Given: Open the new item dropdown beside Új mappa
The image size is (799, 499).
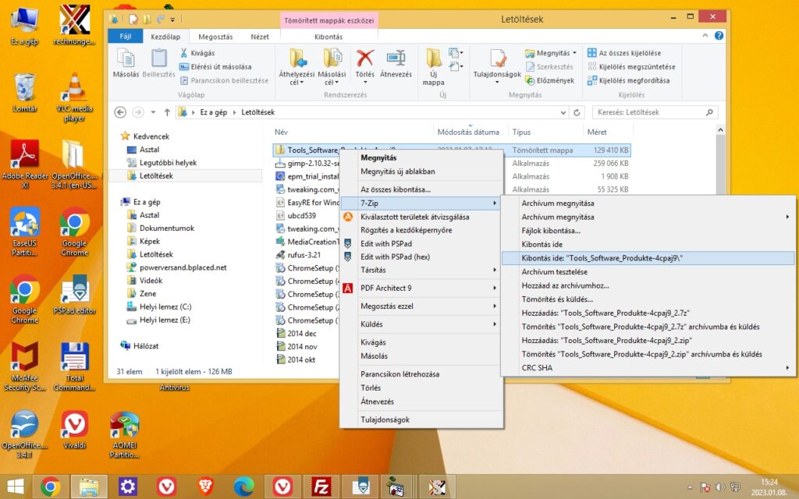Looking at the screenshot, I should click(x=456, y=53).
